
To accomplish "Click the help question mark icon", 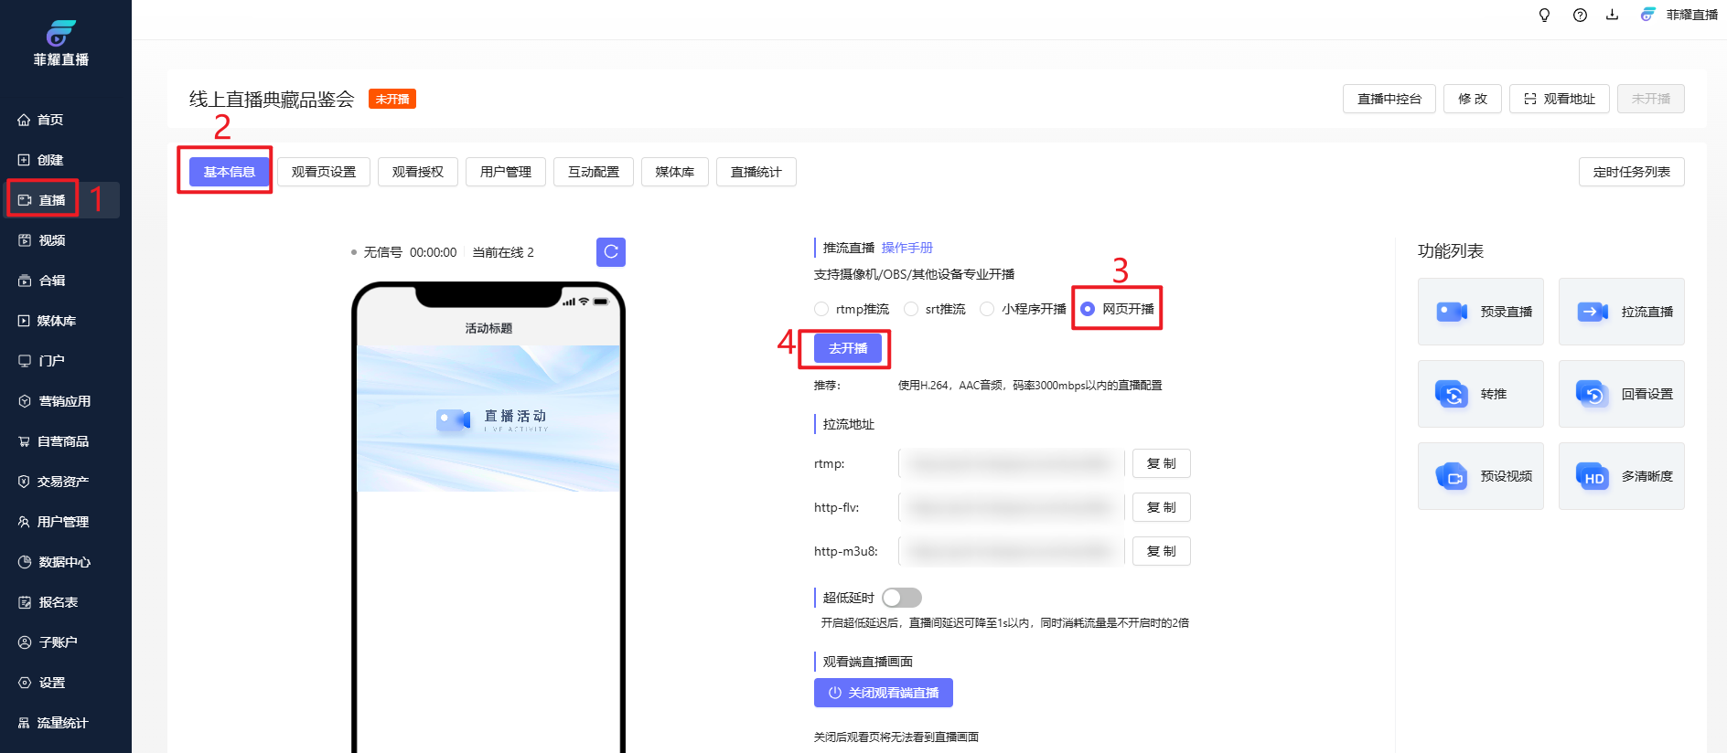I will coord(1580,16).
